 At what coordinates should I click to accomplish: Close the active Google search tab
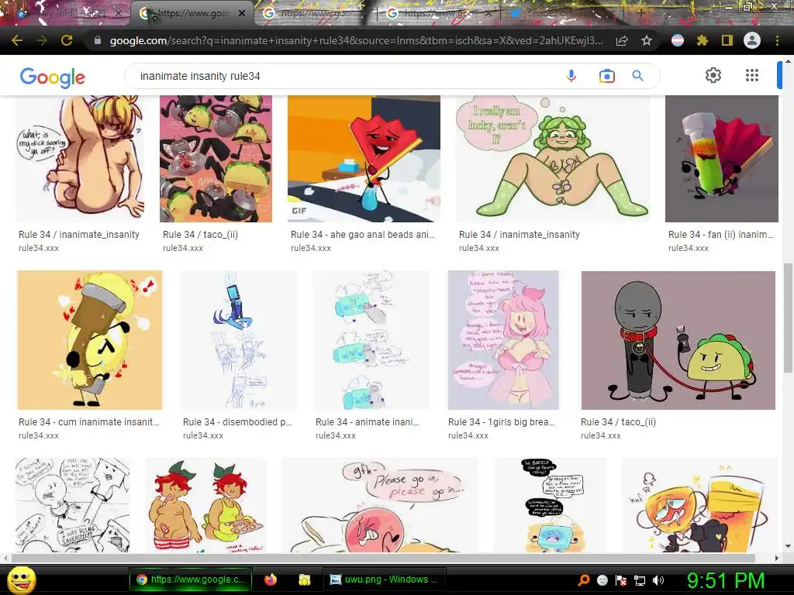[x=242, y=13]
